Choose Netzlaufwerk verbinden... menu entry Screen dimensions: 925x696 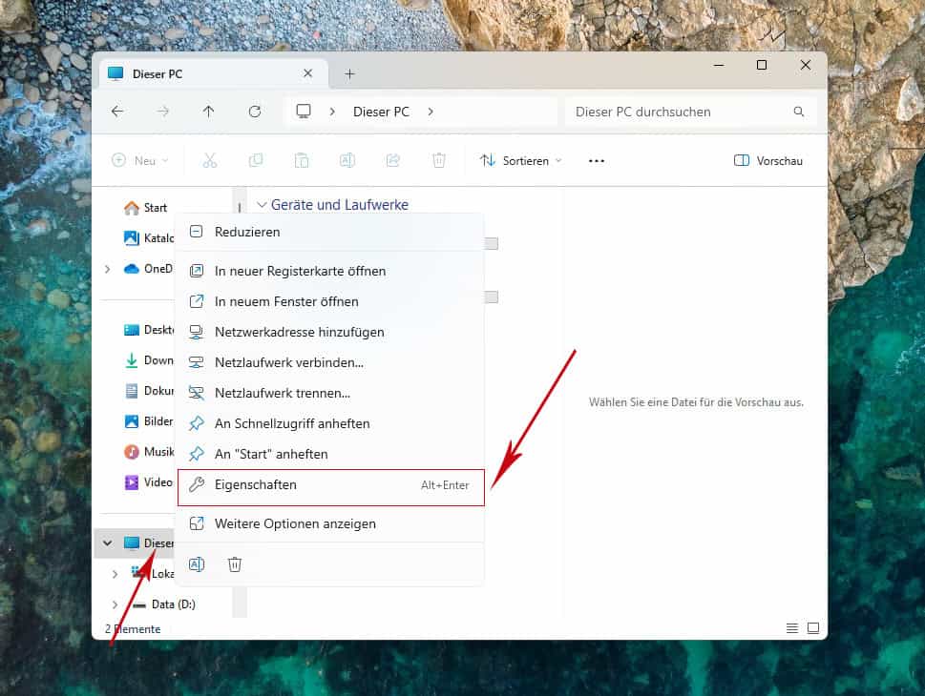289,363
